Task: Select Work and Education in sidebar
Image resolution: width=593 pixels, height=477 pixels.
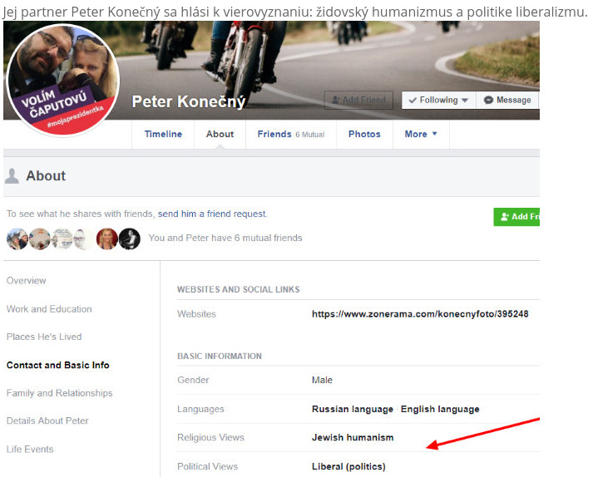Action: click(49, 309)
